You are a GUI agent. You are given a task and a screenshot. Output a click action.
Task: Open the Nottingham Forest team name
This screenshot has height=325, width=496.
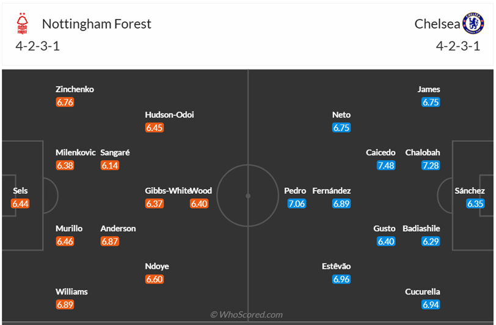97,24
